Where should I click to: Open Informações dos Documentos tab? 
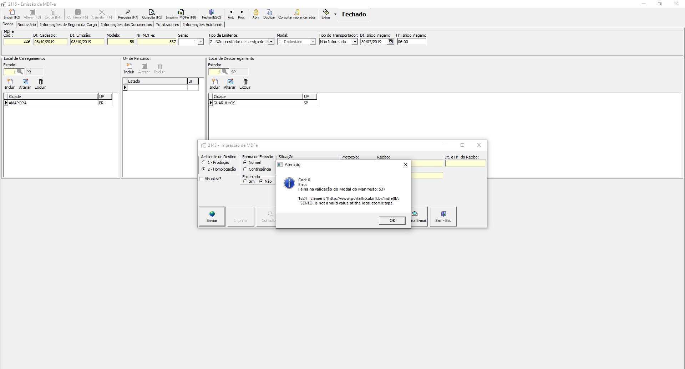126,25
